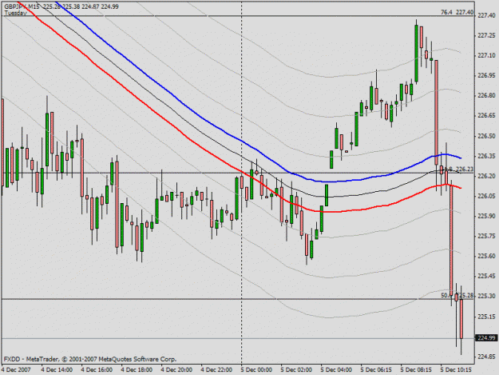Image resolution: width=499 pixels, height=375 pixels.
Task: Click the Tuesday label under the title
Action: point(16,13)
